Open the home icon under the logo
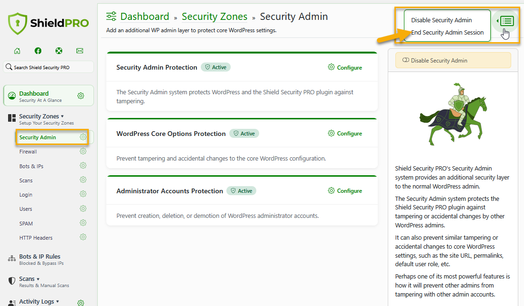This screenshot has height=306, width=524. tap(17, 51)
